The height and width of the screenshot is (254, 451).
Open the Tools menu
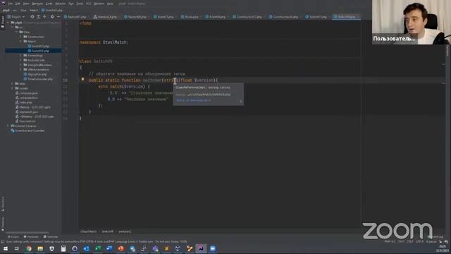80,4
